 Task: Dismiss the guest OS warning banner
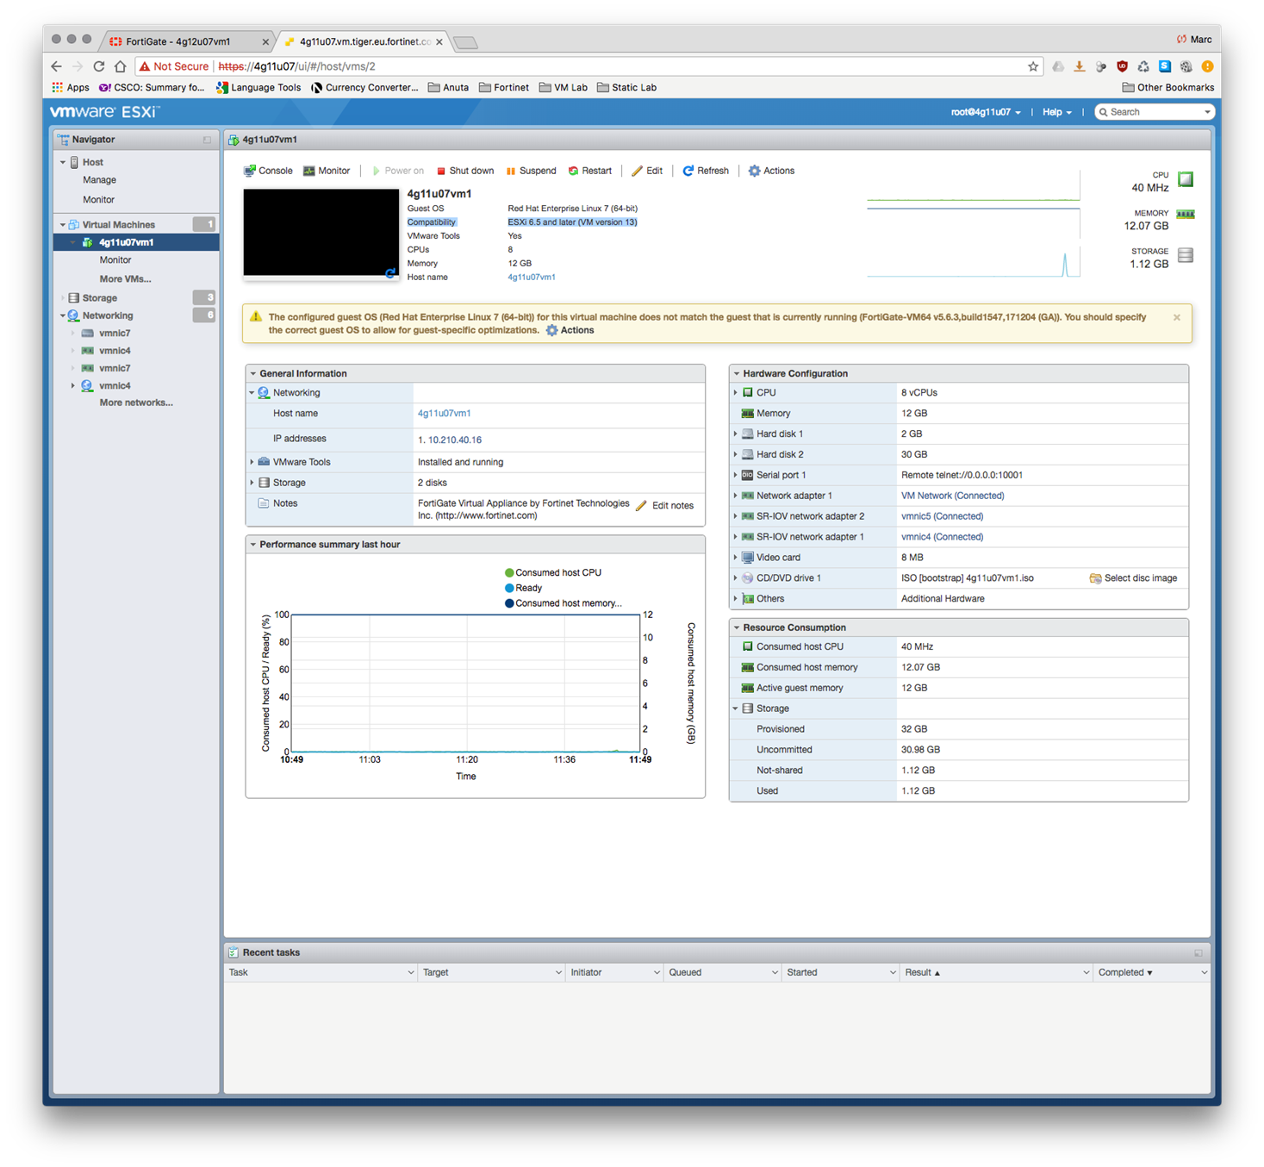tap(1176, 317)
